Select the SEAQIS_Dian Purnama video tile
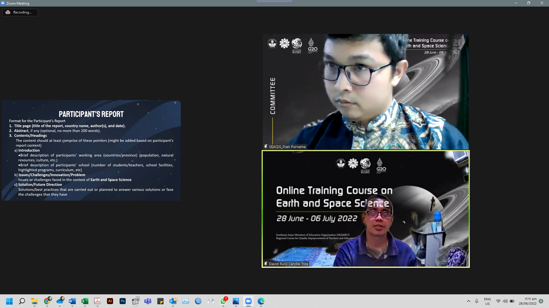The width and height of the screenshot is (549, 308). tap(365, 91)
